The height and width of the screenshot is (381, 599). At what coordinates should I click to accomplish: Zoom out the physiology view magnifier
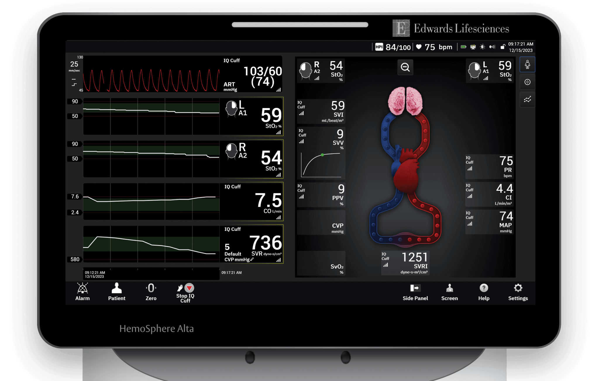[405, 67]
